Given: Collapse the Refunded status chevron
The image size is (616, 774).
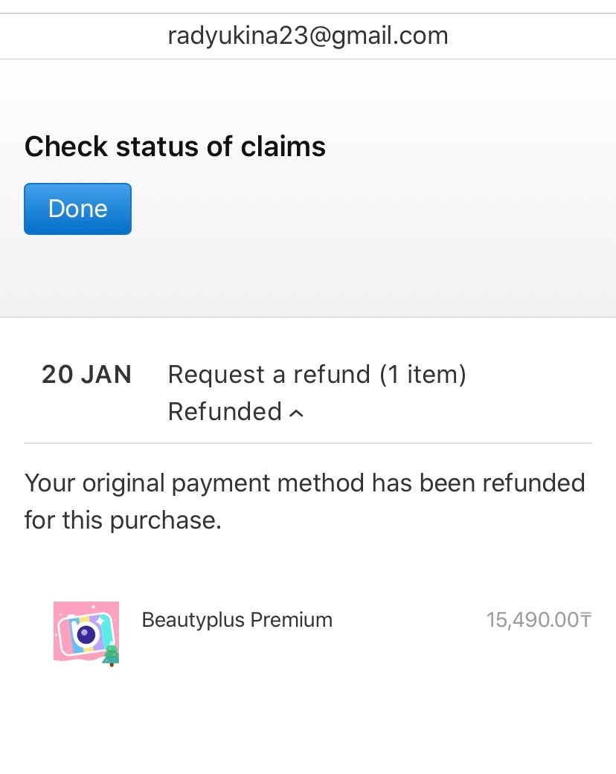Looking at the screenshot, I should [x=296, y=414].
